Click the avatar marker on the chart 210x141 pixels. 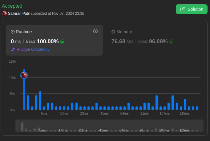point(24,75)
